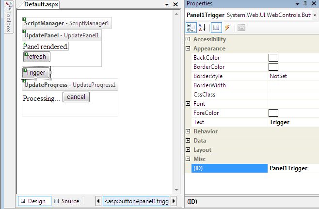The height and width of the screenshot is (209, 319).
Task: Click designer scrollbar down arrow
Action: 176,190
